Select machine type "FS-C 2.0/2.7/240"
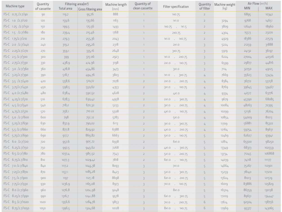 coord(16,44)
